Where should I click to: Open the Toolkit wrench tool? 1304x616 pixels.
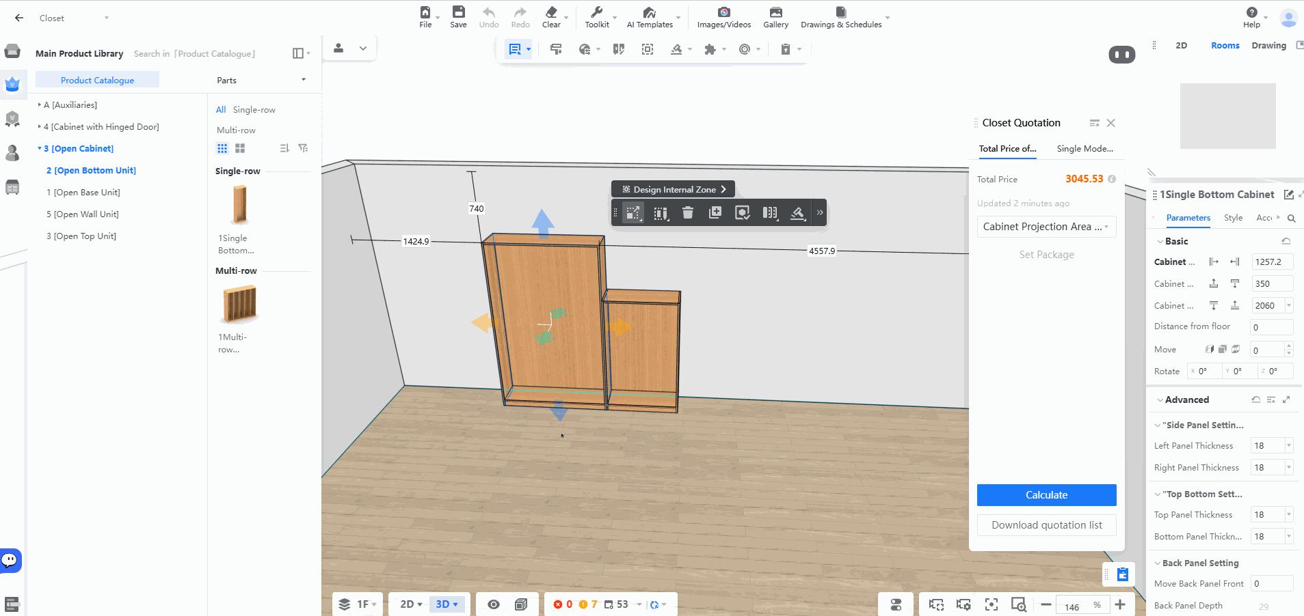click(x=596, y=12)
